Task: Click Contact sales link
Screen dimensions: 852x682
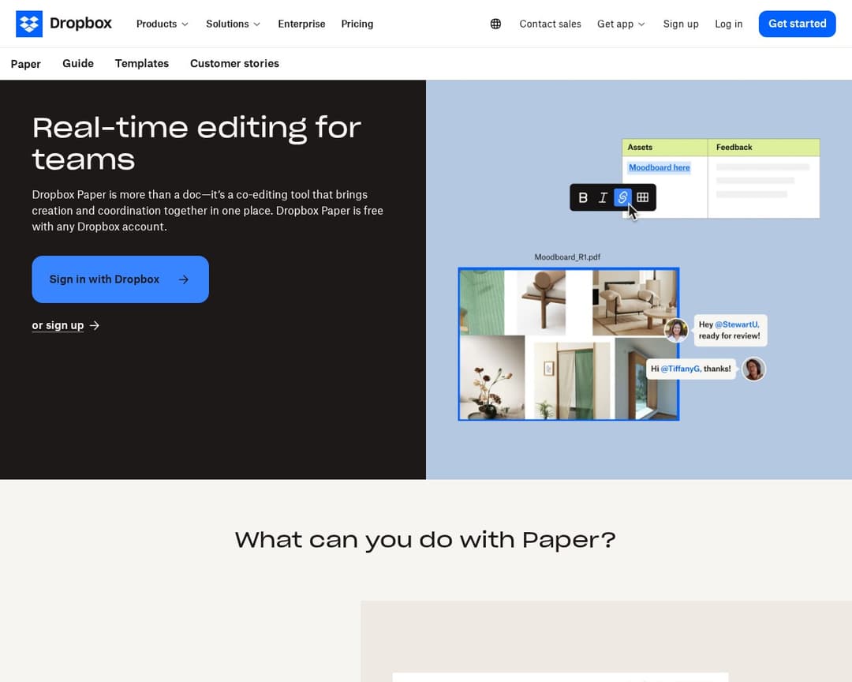Action: point(550,24)
